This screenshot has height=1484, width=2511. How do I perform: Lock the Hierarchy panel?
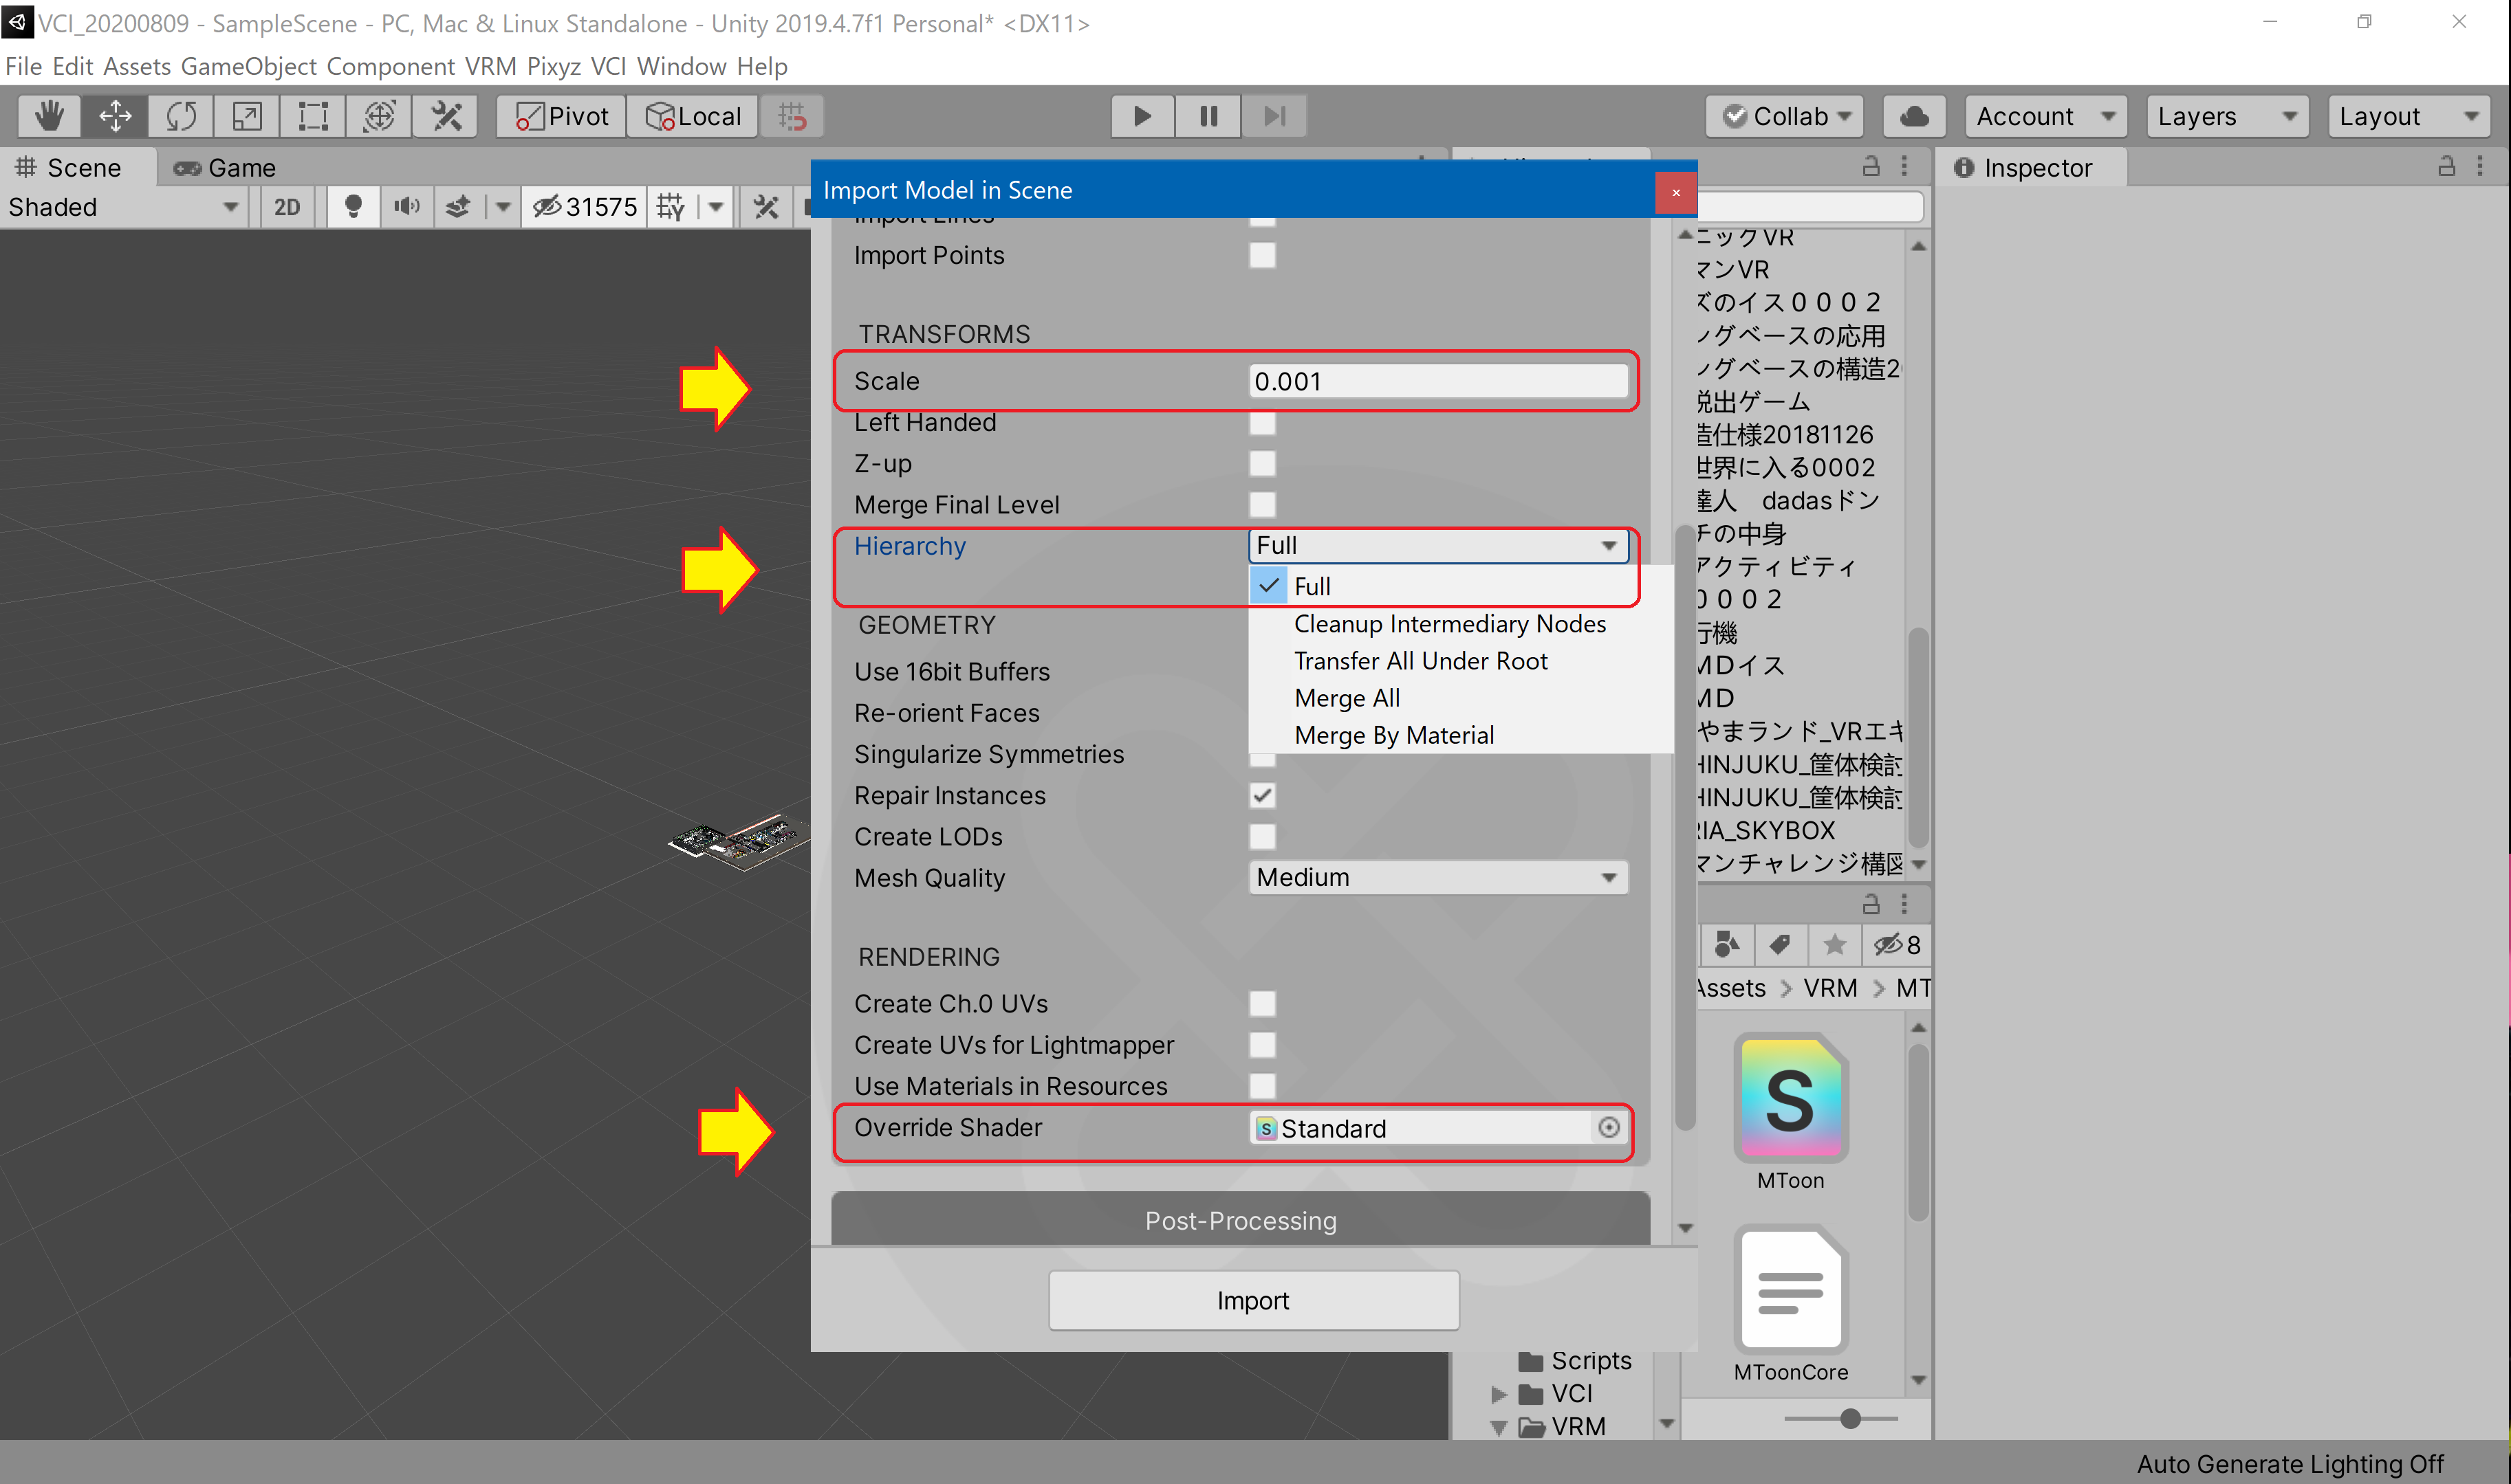click(x=1872, y=166)
